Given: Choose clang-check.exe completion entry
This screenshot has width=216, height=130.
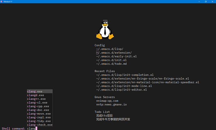Looking at the screenshot, I should pyautogui.click(x=40, y=125).
